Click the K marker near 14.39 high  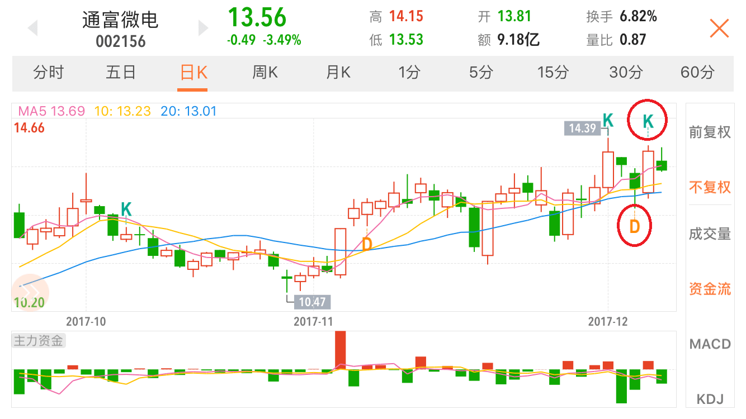pos(608,120)
